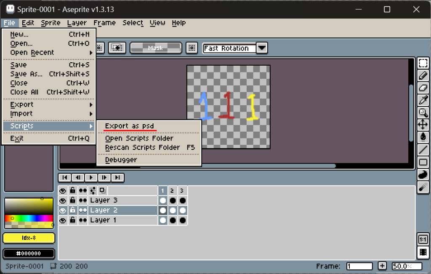Select the Move tool
This screenshot has width=431, height=274.
(423, 125)
